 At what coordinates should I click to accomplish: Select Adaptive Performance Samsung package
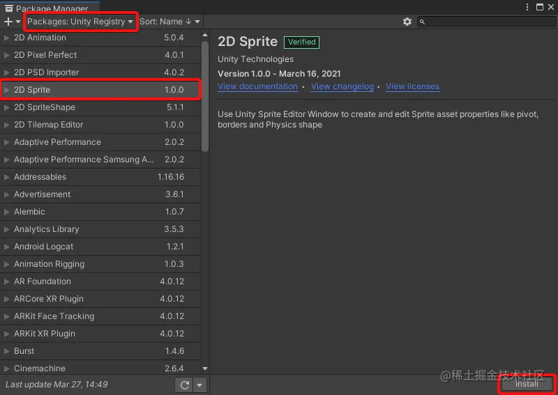(100, 160)
